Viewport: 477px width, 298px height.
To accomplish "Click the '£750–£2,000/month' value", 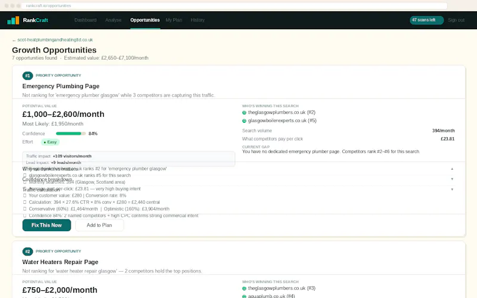I will pos(60,290).
